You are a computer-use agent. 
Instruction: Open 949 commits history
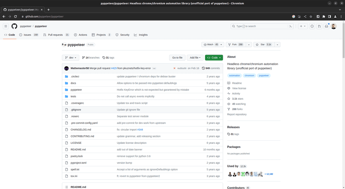point(211,68)
